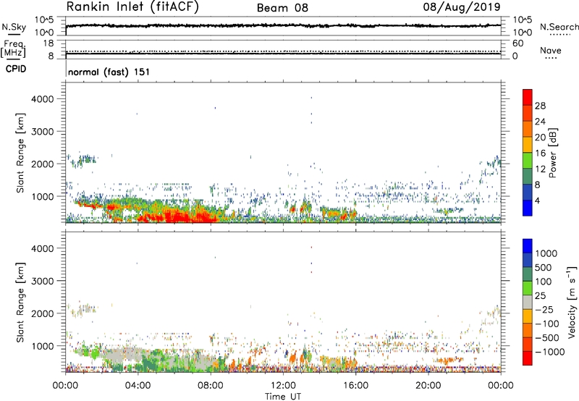Select '500' tick on Velocity colorbar
The image size is (579, 401).
545,268
